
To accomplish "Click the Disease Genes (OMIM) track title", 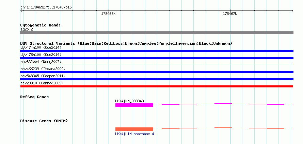I will (x=44, y=121).
